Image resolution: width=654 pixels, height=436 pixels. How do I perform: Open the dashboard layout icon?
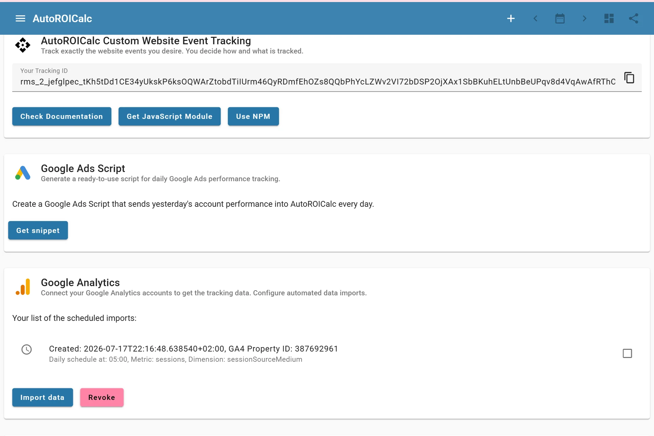point(609,18)
